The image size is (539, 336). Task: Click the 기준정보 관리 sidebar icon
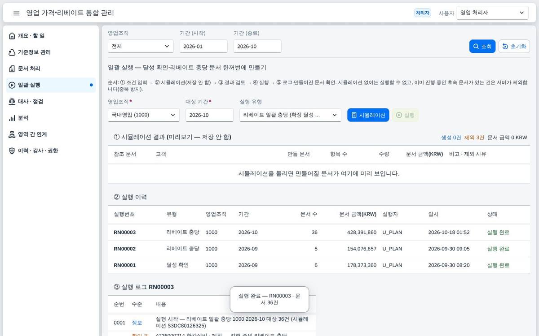[12, 52]
